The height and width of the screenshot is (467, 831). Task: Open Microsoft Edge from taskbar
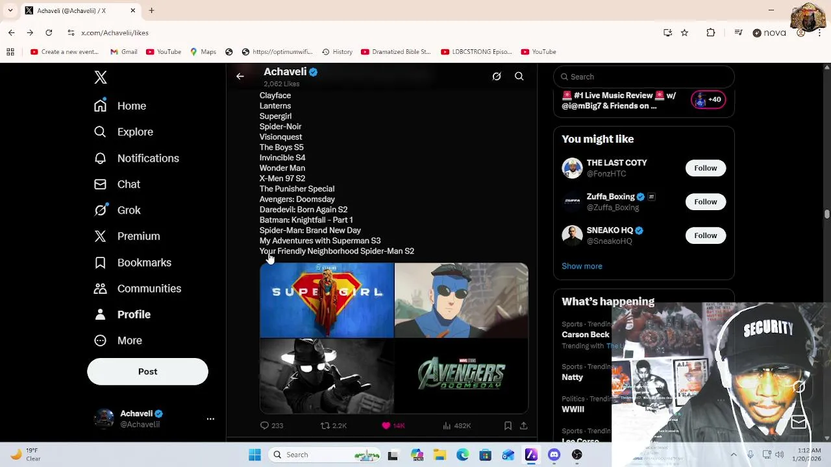click(x=462, y=455)
